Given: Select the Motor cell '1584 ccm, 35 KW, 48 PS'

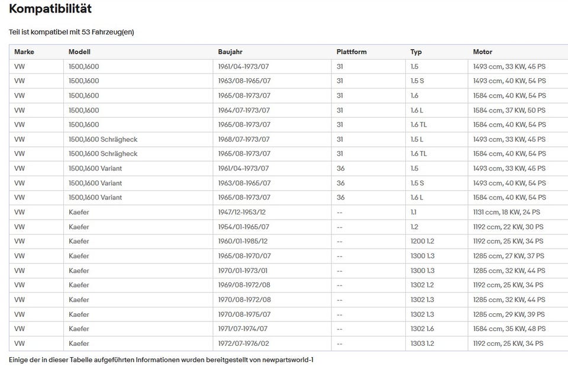Looking at the screenshot, I should point(509,329).
